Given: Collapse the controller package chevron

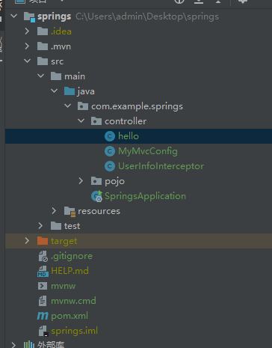Looking at the screenshot, I should (81, 121).
